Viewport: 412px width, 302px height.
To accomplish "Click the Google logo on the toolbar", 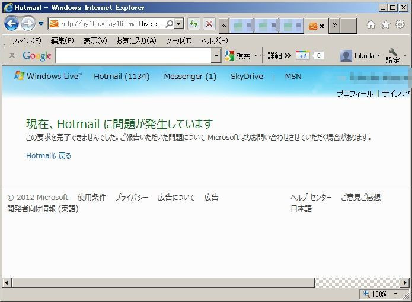I will (37, 56).
